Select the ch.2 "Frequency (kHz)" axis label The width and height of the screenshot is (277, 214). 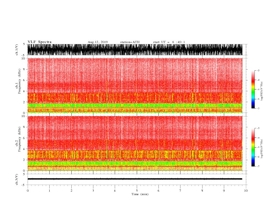coord(20,139)
